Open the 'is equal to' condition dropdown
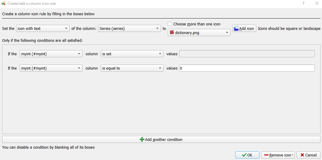Viewport: 322px width, 160px height. pyautogui.click(x=132, y=68)
